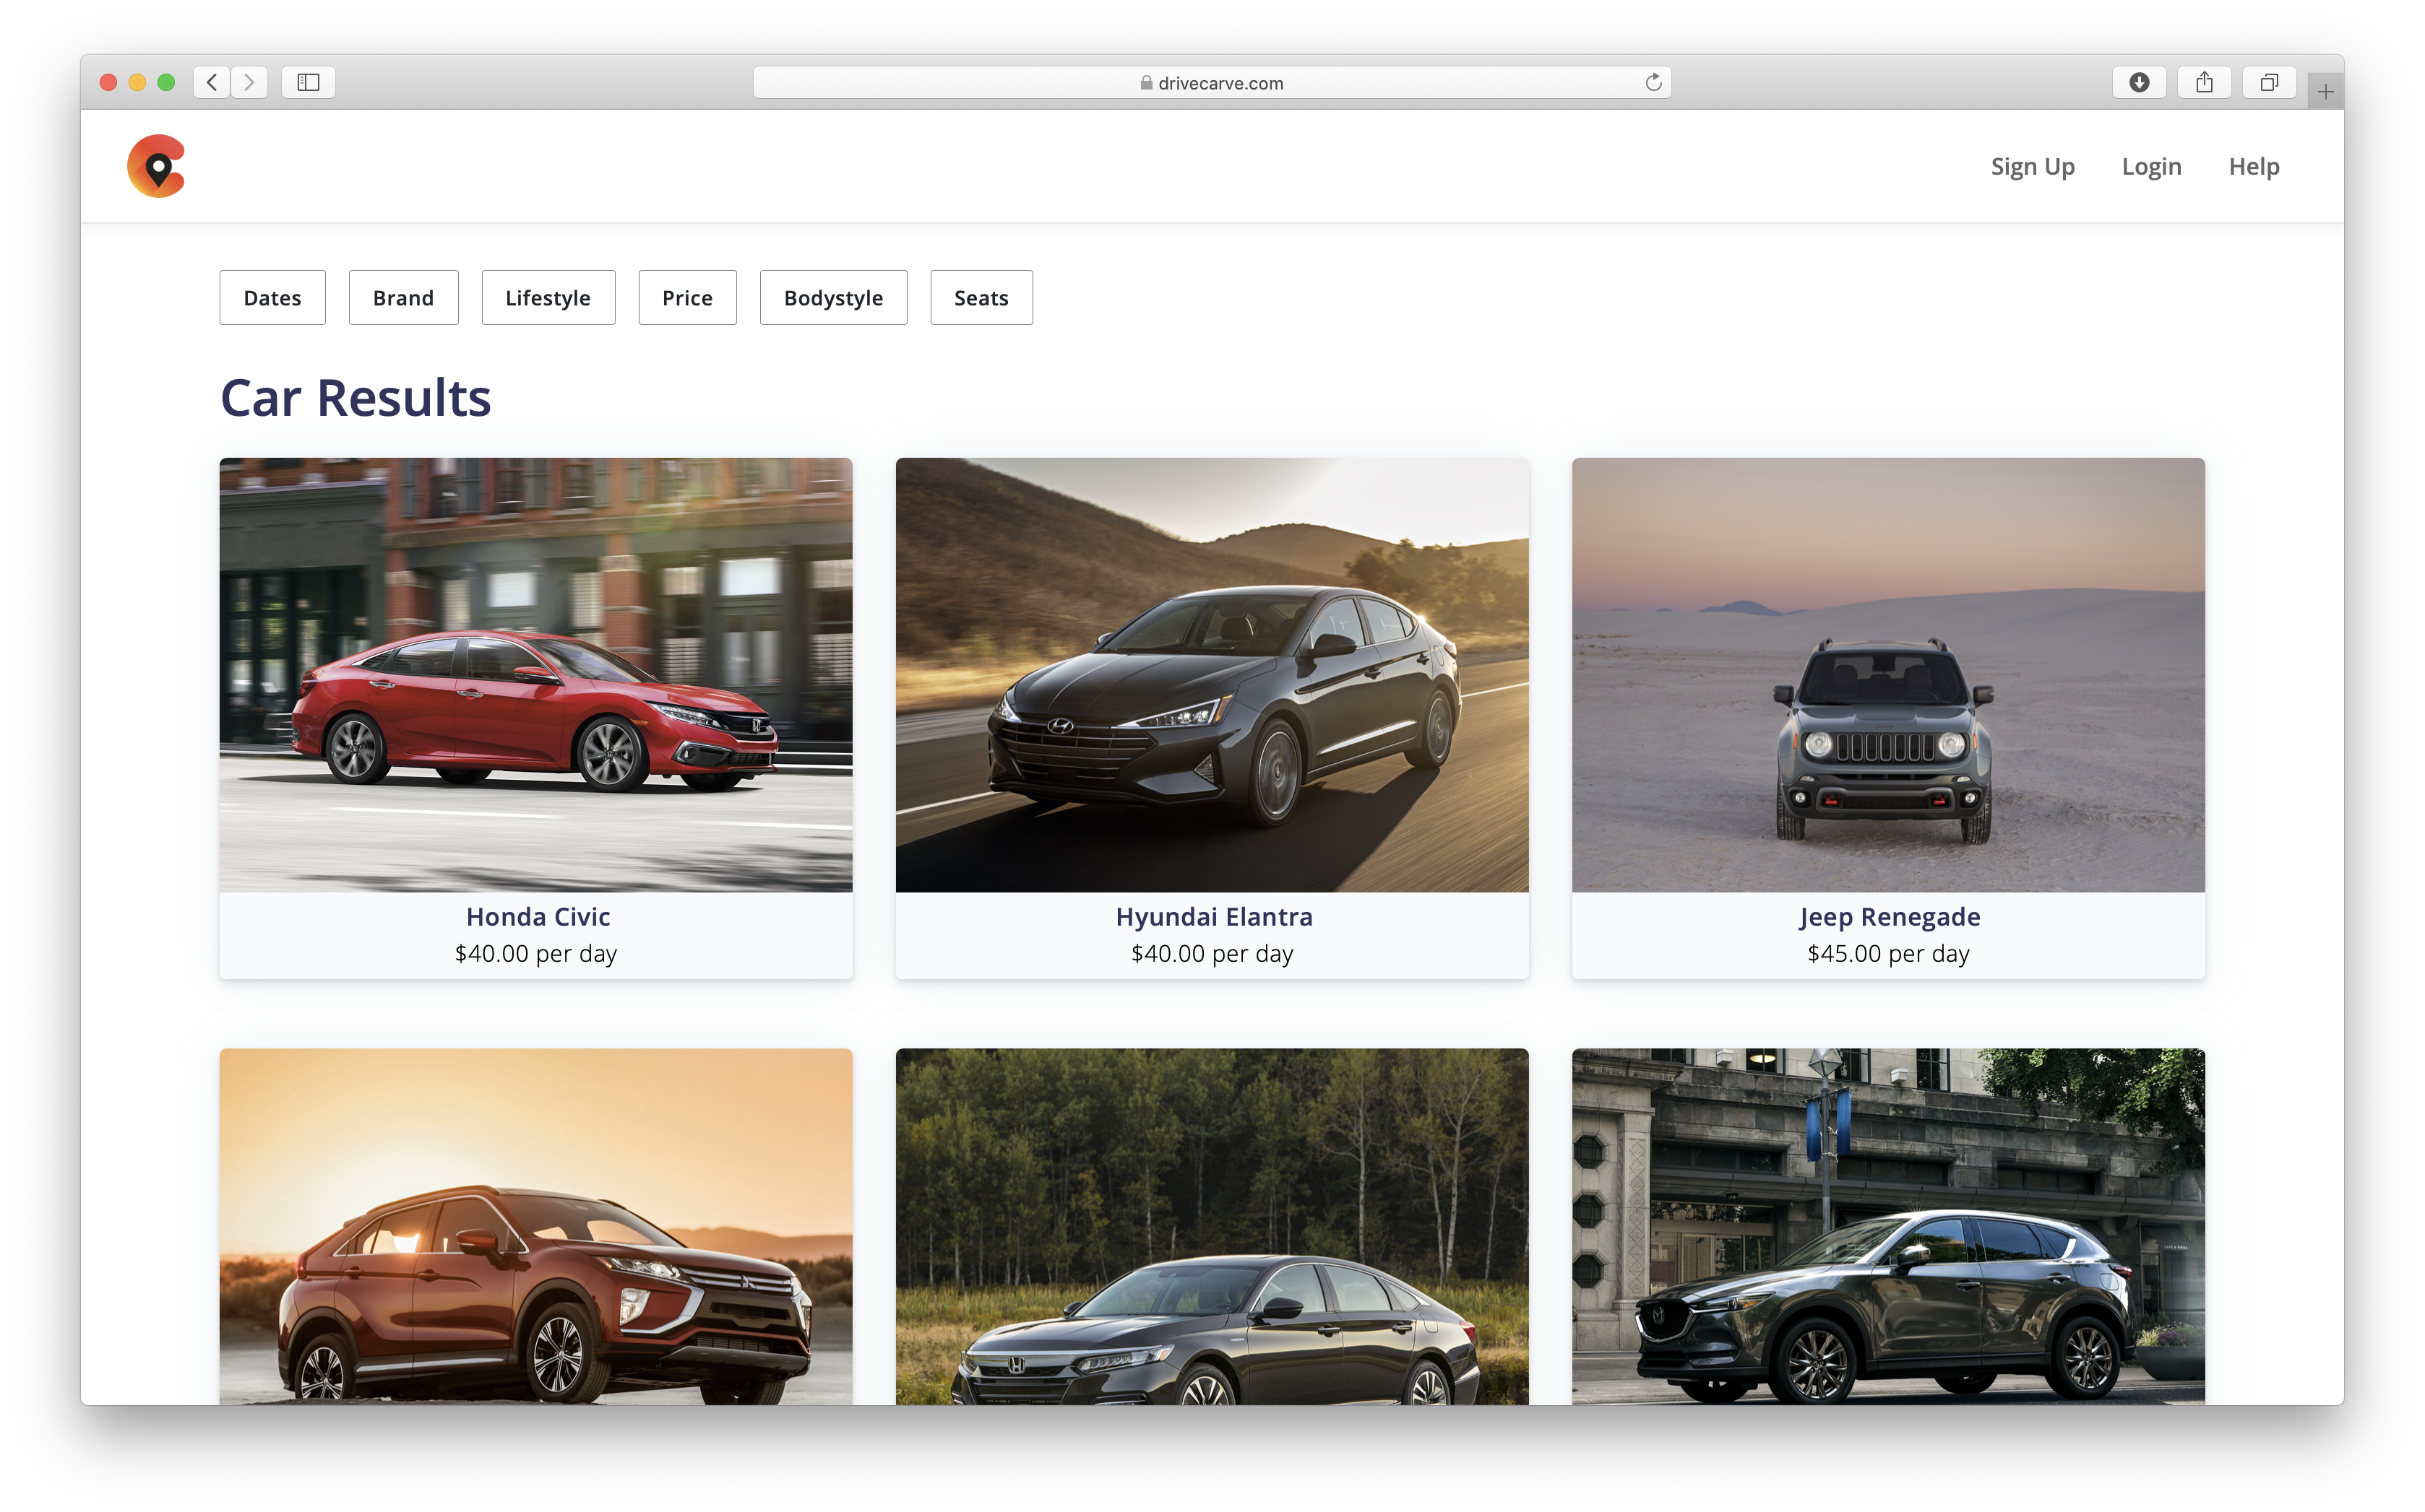The height and width of the screenshot is (1512, 2425).
Task: Reload page using refresh icon
Action: pyautogui.click(x=1653, y=82)
